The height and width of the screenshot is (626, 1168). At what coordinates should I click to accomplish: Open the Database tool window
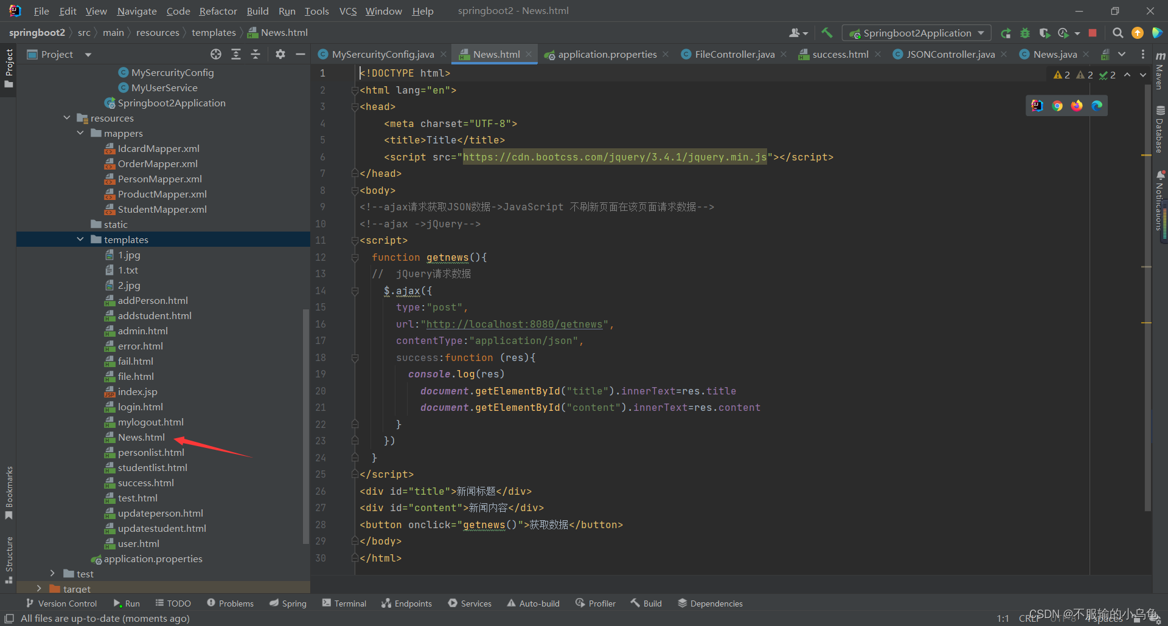pos(1160,129)
